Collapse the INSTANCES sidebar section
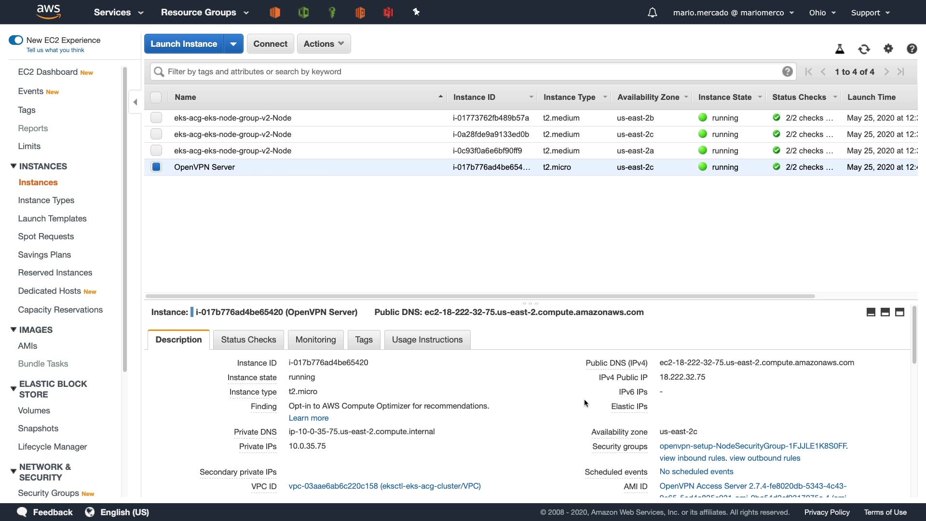 pos(14,166)
